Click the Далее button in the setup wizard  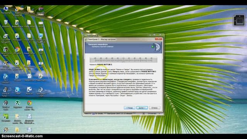[142, 108]
